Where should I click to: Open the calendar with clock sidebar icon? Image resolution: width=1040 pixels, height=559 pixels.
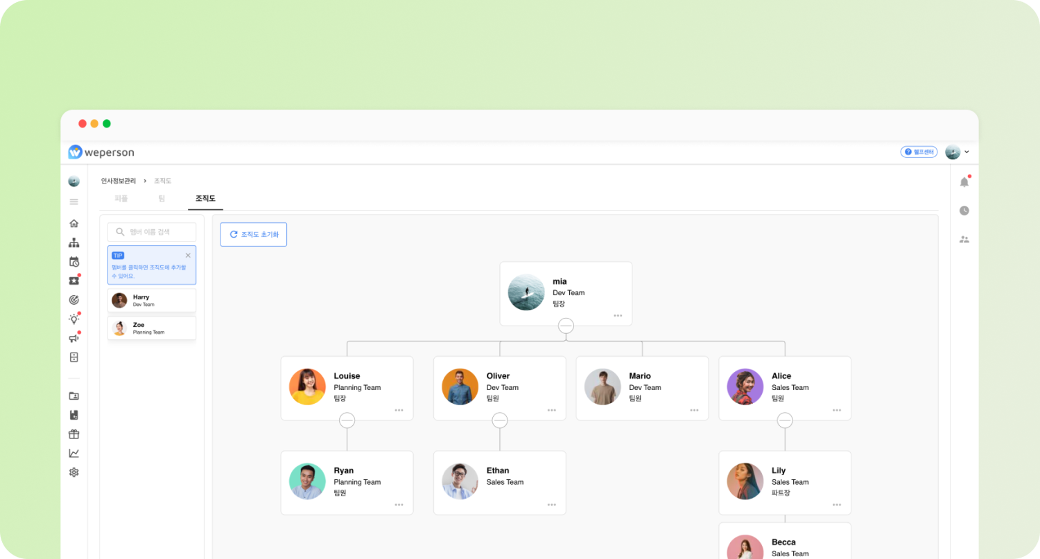click(74, 262)
